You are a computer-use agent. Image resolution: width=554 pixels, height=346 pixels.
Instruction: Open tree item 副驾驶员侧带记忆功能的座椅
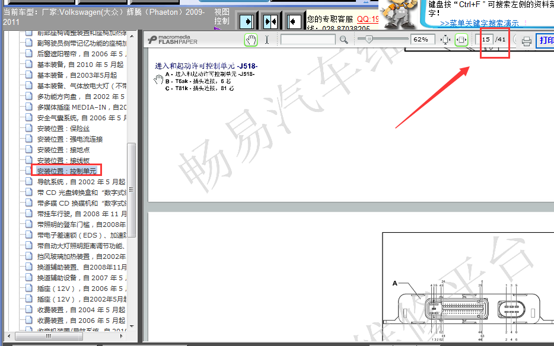point(82,43)
